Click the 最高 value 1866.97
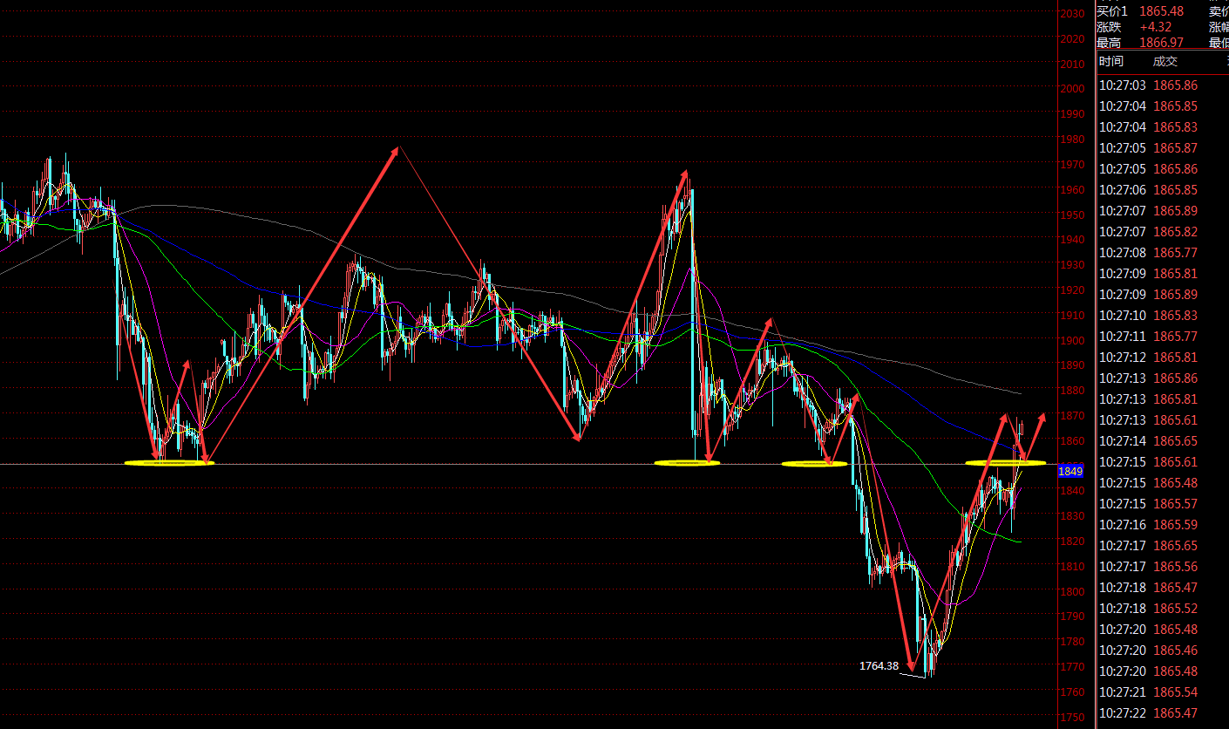The width and height of the screenshot is (1229, 729). [x=1162, y=43]
